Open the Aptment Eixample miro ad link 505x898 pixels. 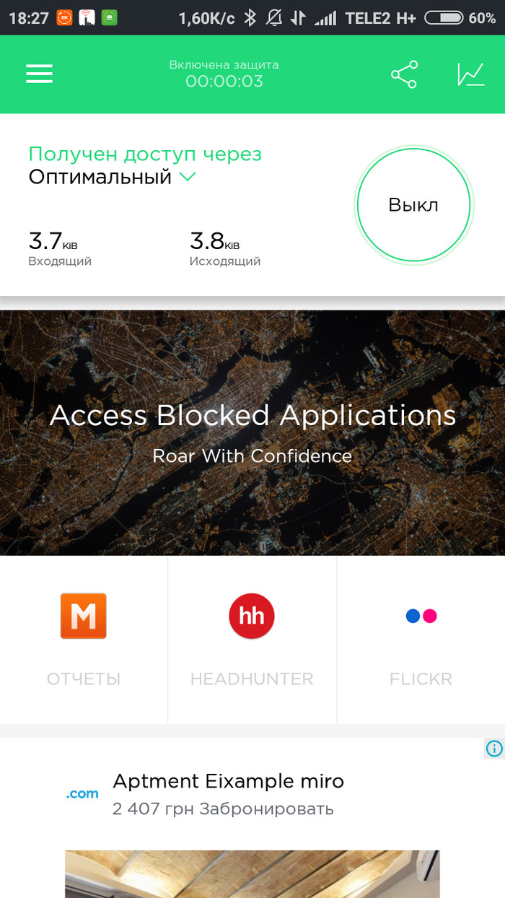click(228, 781)
